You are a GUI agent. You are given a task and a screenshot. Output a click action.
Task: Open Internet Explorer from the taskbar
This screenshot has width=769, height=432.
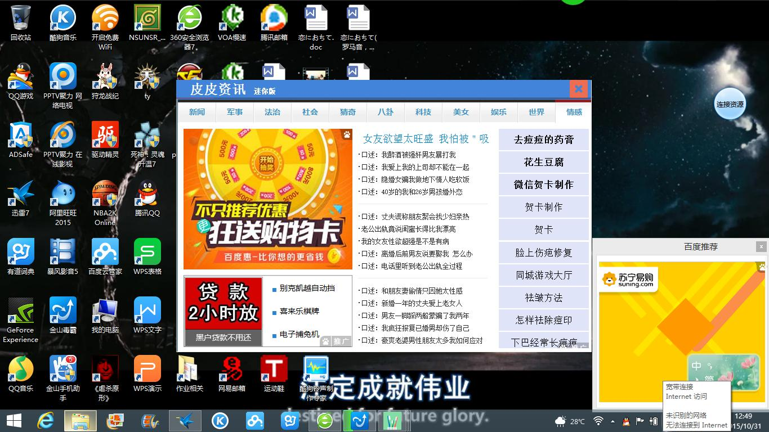[46, 420]
